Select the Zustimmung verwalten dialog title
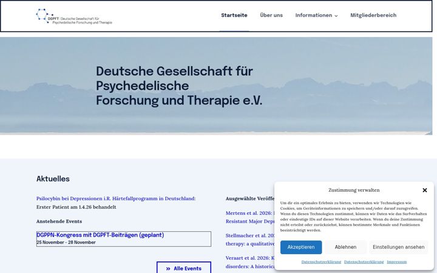 pos(354,190)
